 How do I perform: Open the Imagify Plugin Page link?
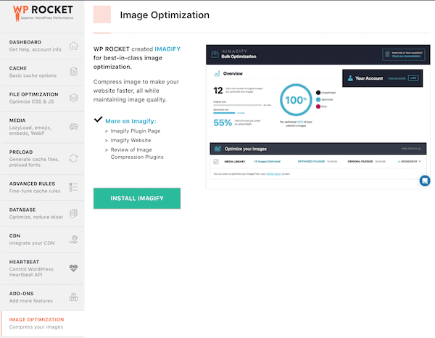point(136,131)
